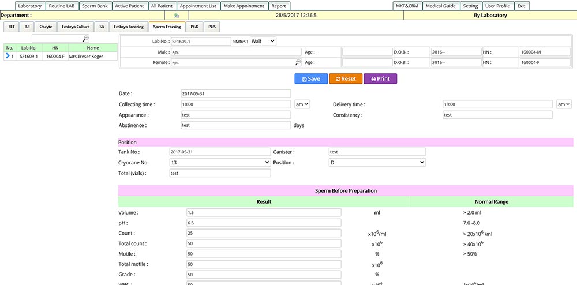The width and height of the screenshot is (577, 285).
Task: Switch to the PGS tab
Action: click(x=212, y=27)
